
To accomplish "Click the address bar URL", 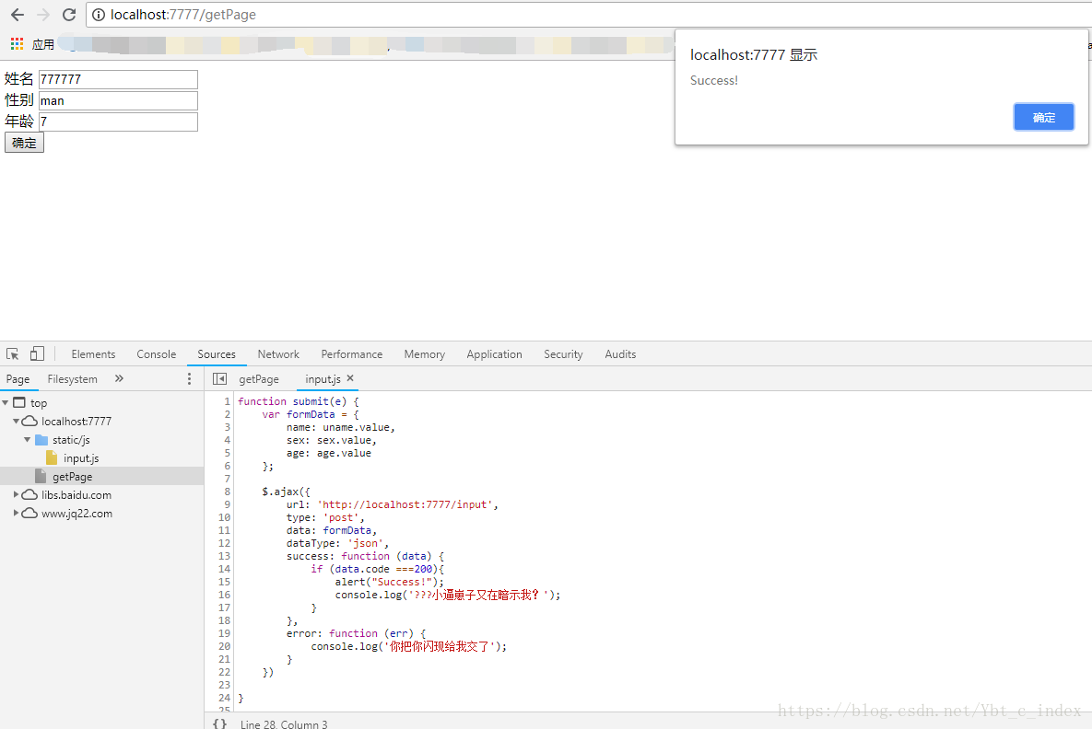I will click(183, 15).
